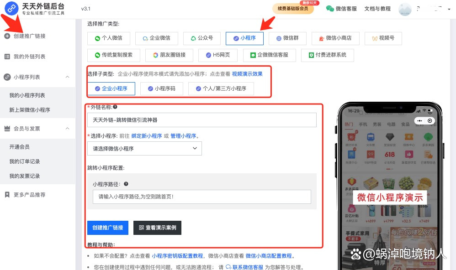This screenshot has height=270, width=456.
Task: Open the 微信小商店配置教程 link
Action: [x=269, y=256]
